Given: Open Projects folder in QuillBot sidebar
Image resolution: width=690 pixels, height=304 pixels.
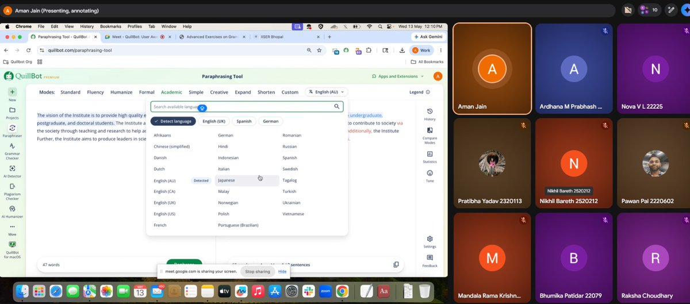Looking at the screenshot, I should tap(12, 113).
